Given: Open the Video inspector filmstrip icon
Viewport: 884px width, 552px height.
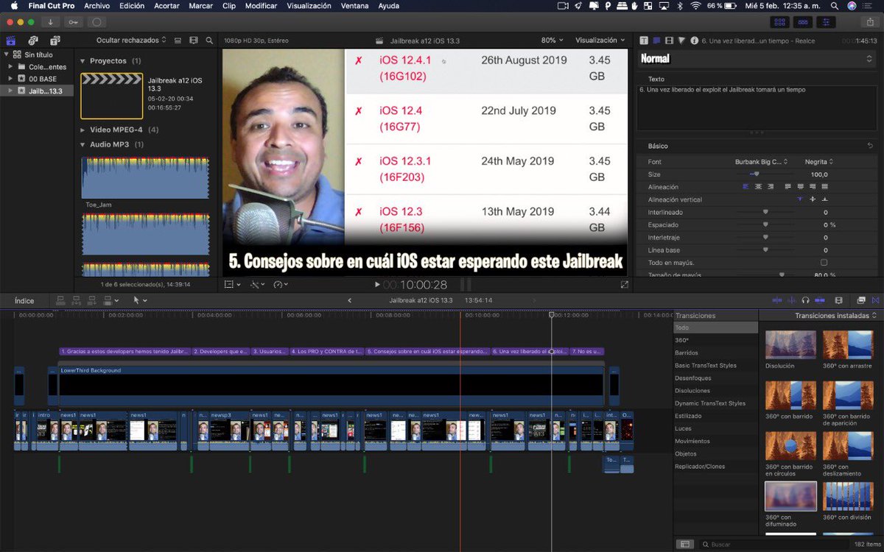Looking at the screenshot, I should click(669, 40).
